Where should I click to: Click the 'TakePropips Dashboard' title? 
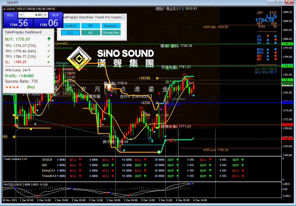tap(23, 32)
